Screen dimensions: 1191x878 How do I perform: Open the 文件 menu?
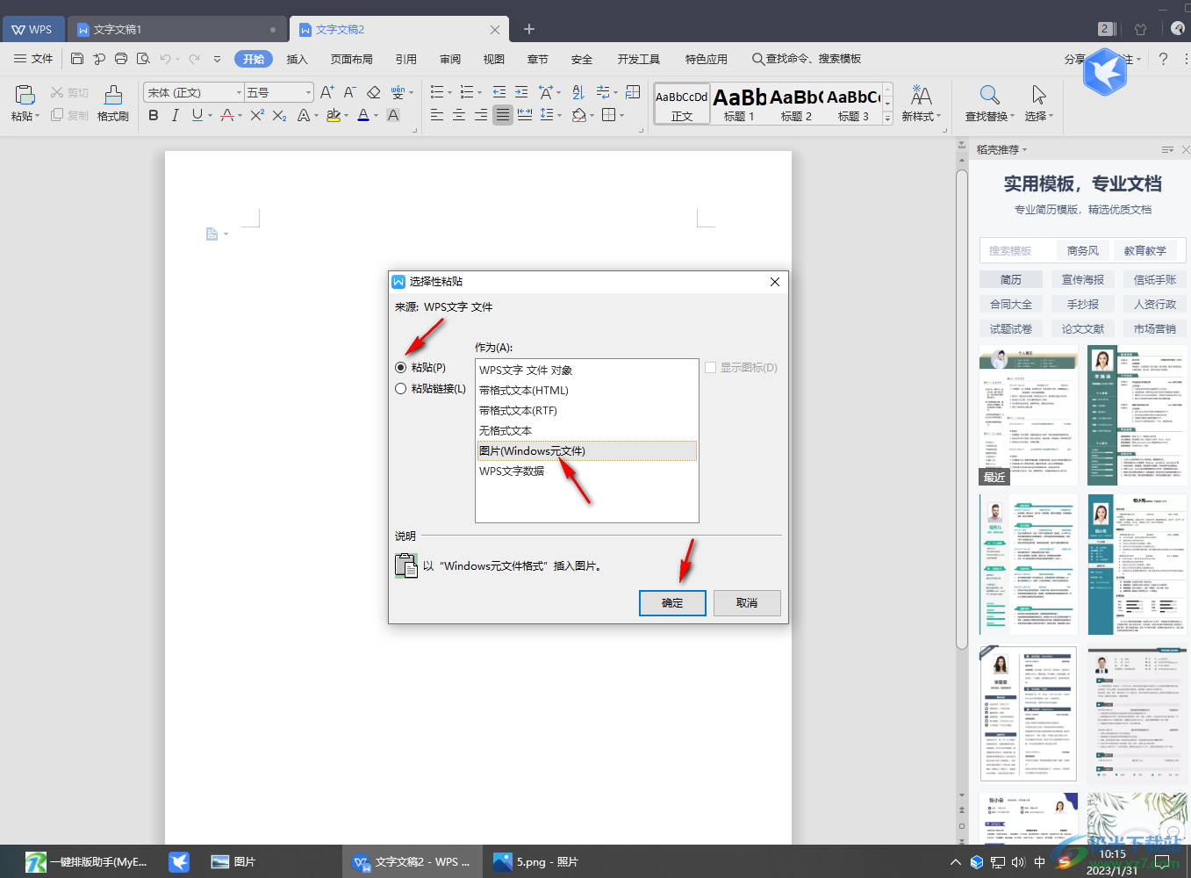33,59
